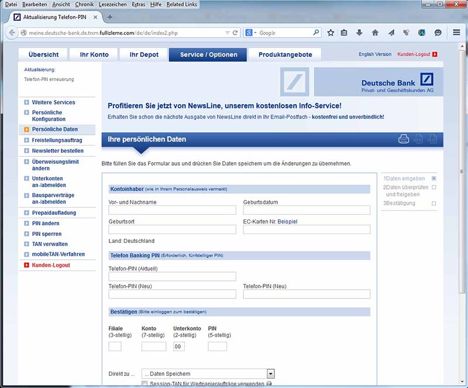Click the Geburtsdatum input field
The width and height of the screenshot is (468, 388).
pos(307,210)
